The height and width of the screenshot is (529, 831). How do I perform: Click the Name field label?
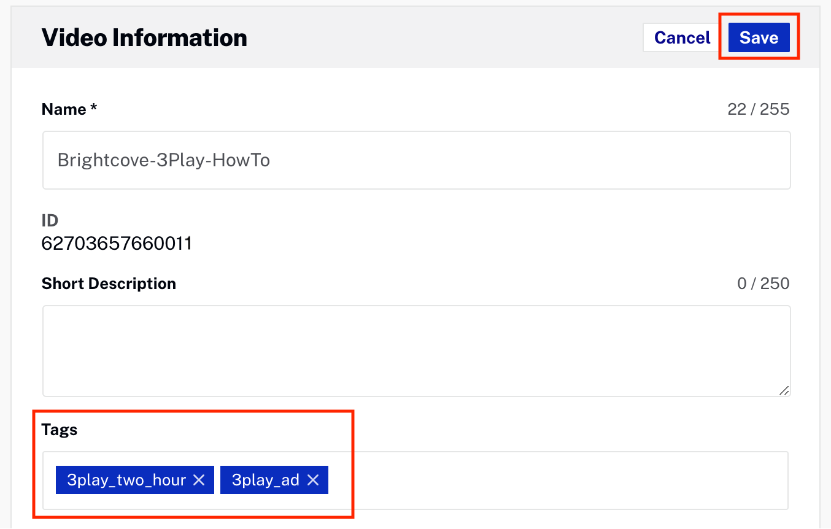(64, 110)
